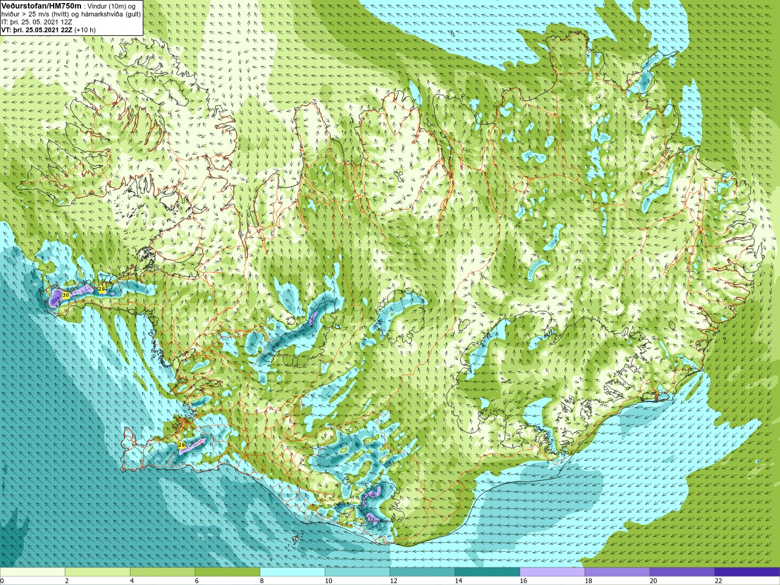Viewport: 780px width, 585px height.
Task: Click the '(+10 h)' forecast offset text
Action: pyautogui.click(x=85, y=30)
